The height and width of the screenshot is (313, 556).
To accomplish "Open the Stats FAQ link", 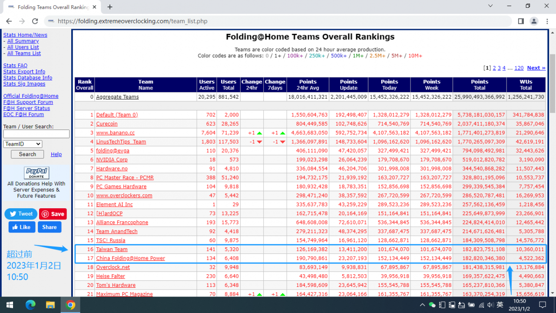I will point(15,66).
